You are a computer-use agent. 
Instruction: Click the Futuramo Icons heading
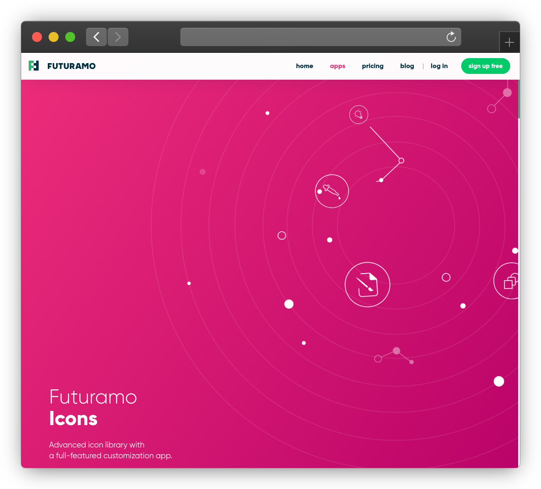(x=93, y=408)
